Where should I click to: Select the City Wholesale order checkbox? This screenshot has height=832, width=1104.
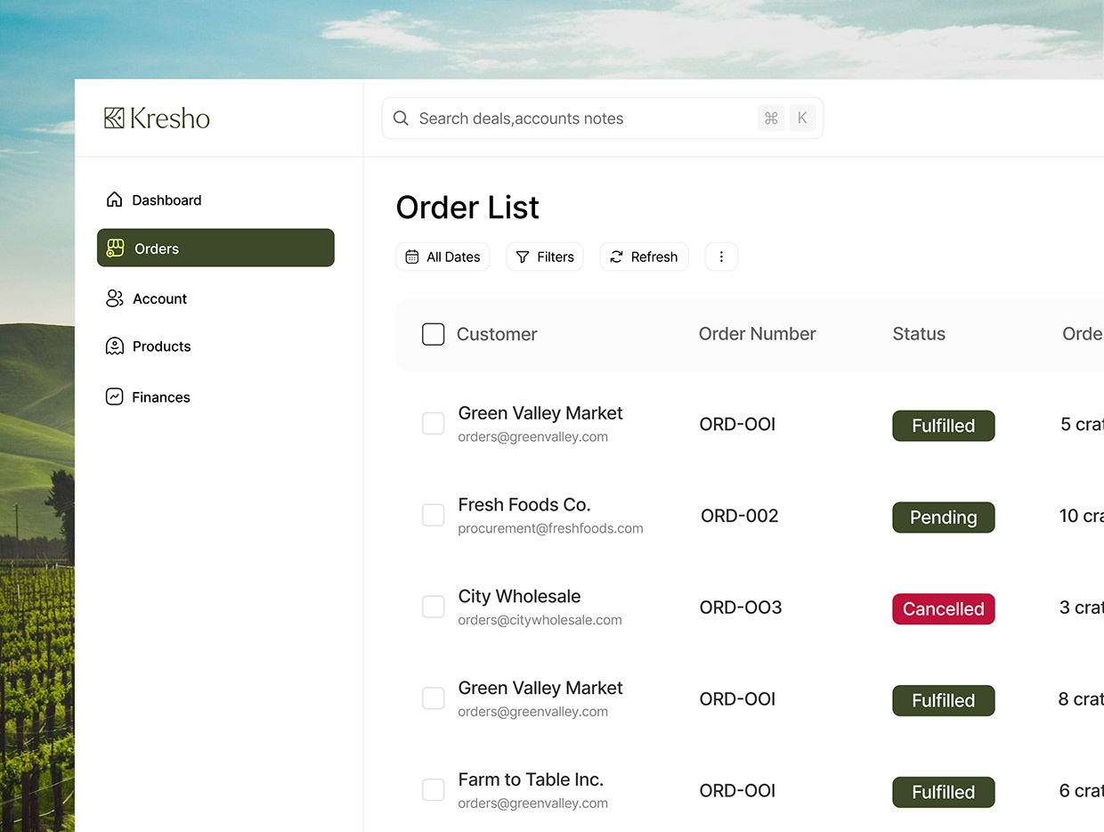point(433,607)
